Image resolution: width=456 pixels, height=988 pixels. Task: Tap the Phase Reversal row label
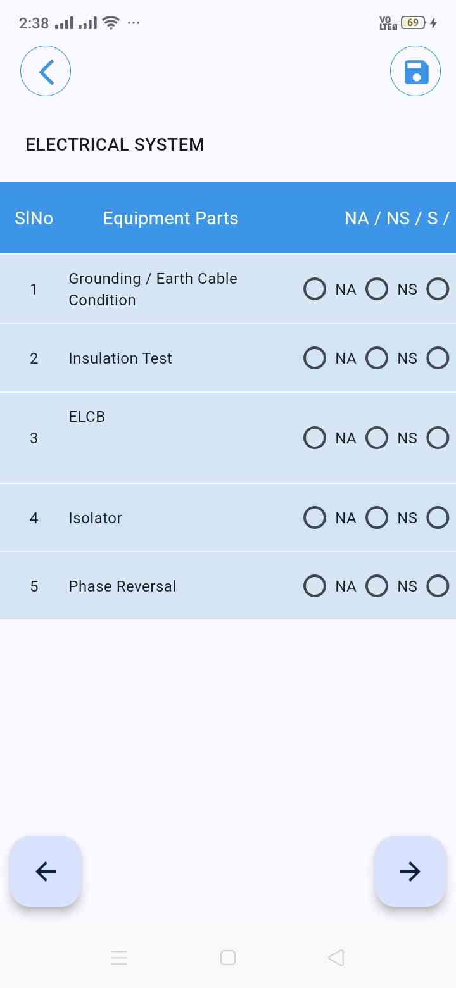[x=122, y=586]
